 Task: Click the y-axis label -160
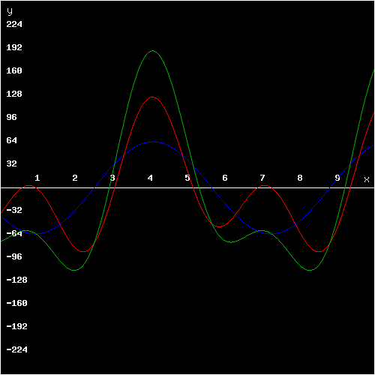(16, 303)
